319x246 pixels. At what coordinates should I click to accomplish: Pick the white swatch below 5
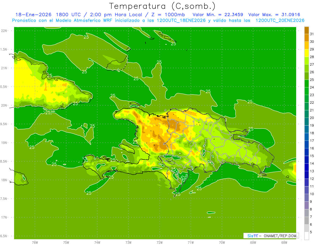(x=307, y=236)
